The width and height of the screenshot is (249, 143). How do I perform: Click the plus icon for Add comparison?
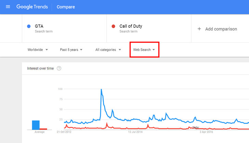pos(199,29)
